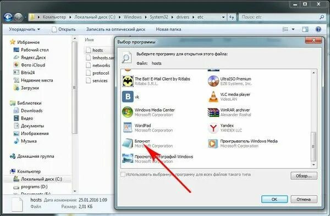Click Записать на оптический диск

[116, 30]
